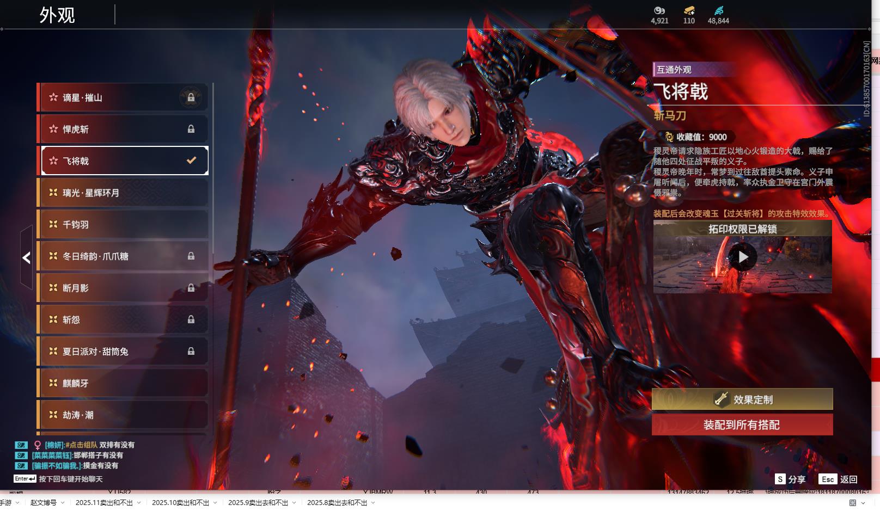Click the S 分享 share button
Viewport: 880px width, 511px height.
790,479
